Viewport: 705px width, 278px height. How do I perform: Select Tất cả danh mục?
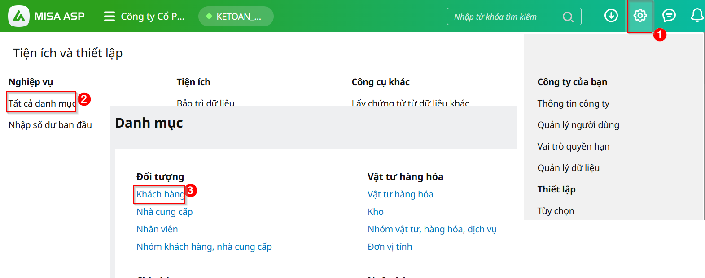tap(42, 103)
